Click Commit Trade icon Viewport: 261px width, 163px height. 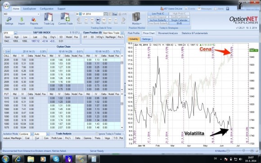[65, 18]
